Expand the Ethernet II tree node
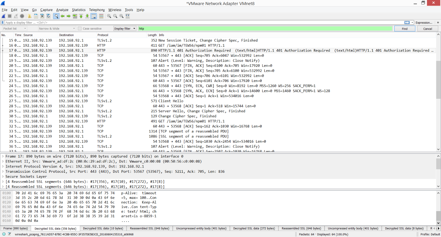This screenshot has height=237, width=441. 3,161
